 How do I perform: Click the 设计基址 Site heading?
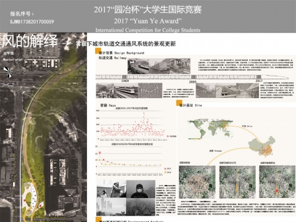click(x=191, y=105)
